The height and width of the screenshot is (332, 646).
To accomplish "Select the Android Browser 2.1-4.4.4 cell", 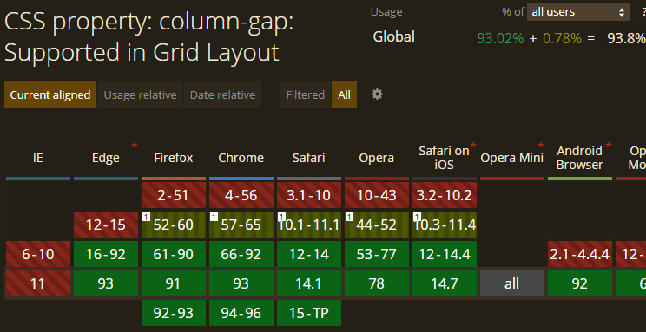I will point(580,254).
